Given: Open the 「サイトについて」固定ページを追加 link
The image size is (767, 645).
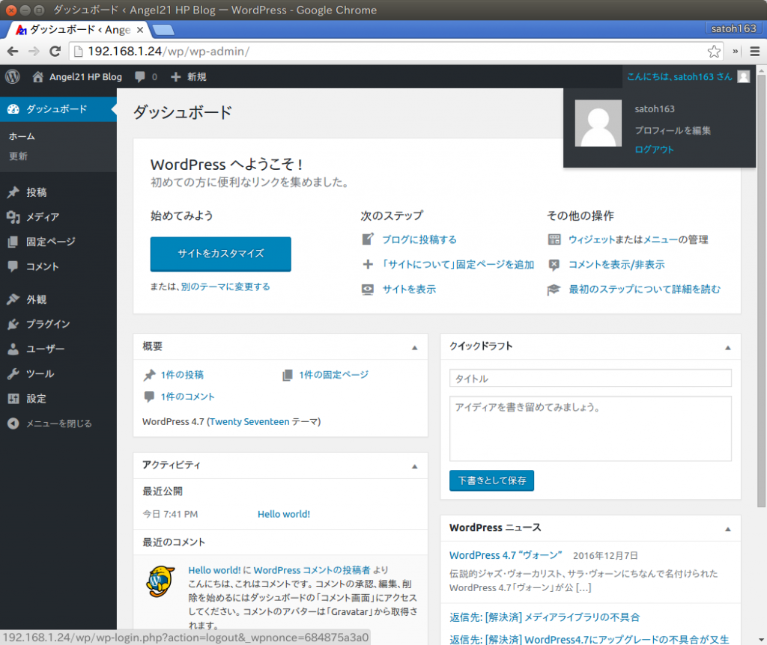Looking at the screenshot, I should [458, 264].
